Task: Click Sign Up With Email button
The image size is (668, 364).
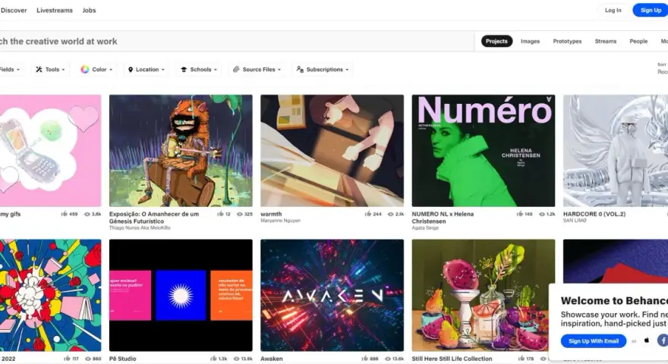Action: [x=594, y=341]
